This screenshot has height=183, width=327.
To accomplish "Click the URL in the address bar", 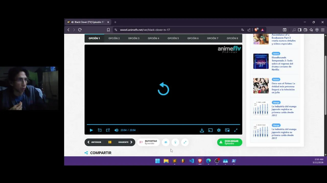I will tap(145, 30).
